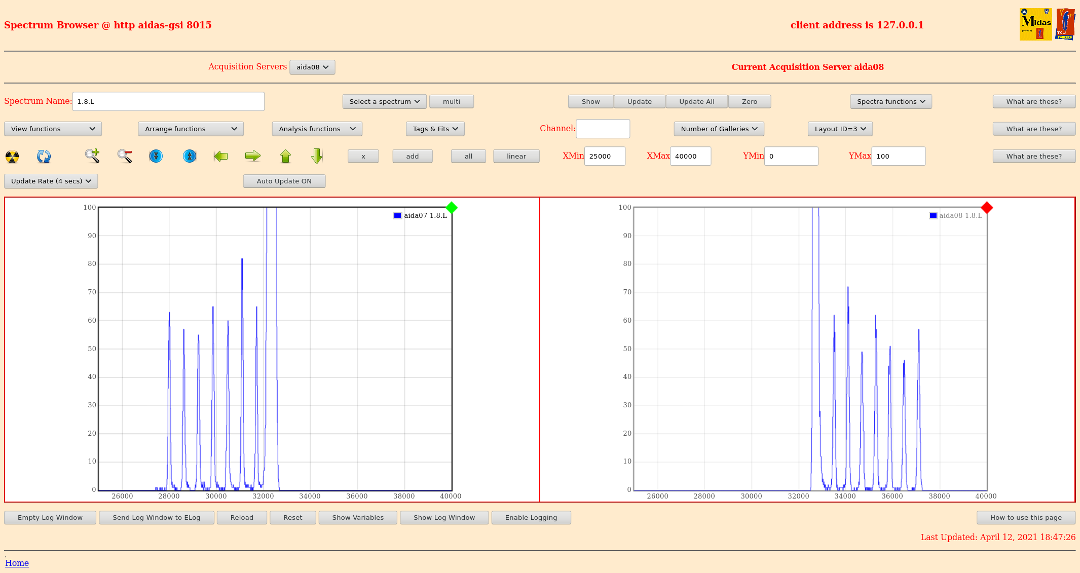Click the TCL powered logo icon
Screen dimensions: 1080x573
(x=1065, y=24)
